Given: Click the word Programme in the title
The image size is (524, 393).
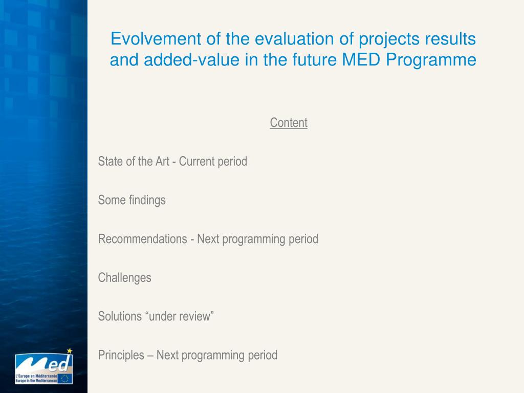Looking at the screenshot, I should pyautogui.click(x=431, y=60).
